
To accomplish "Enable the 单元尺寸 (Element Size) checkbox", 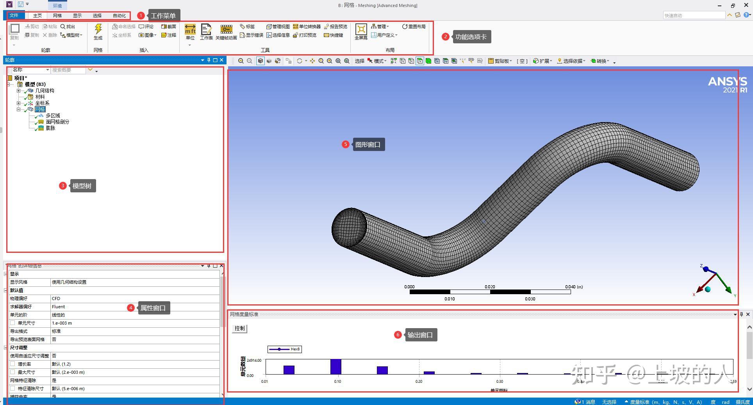I will 13,323.
